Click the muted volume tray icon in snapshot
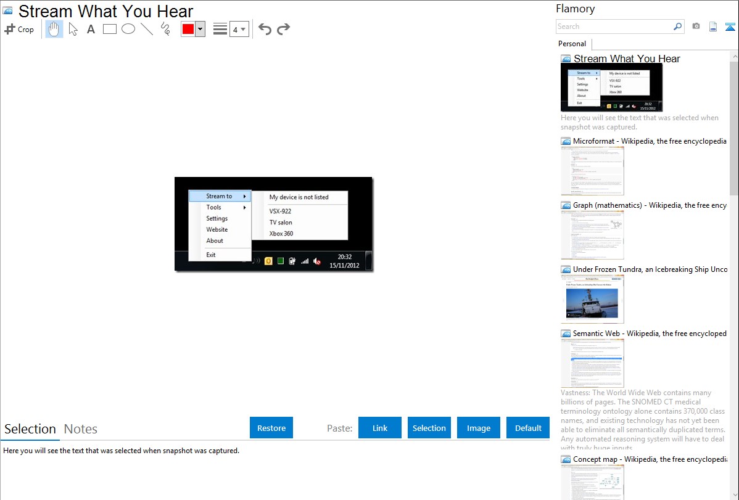This screenshot has width=739, height=500. (317, 261)
